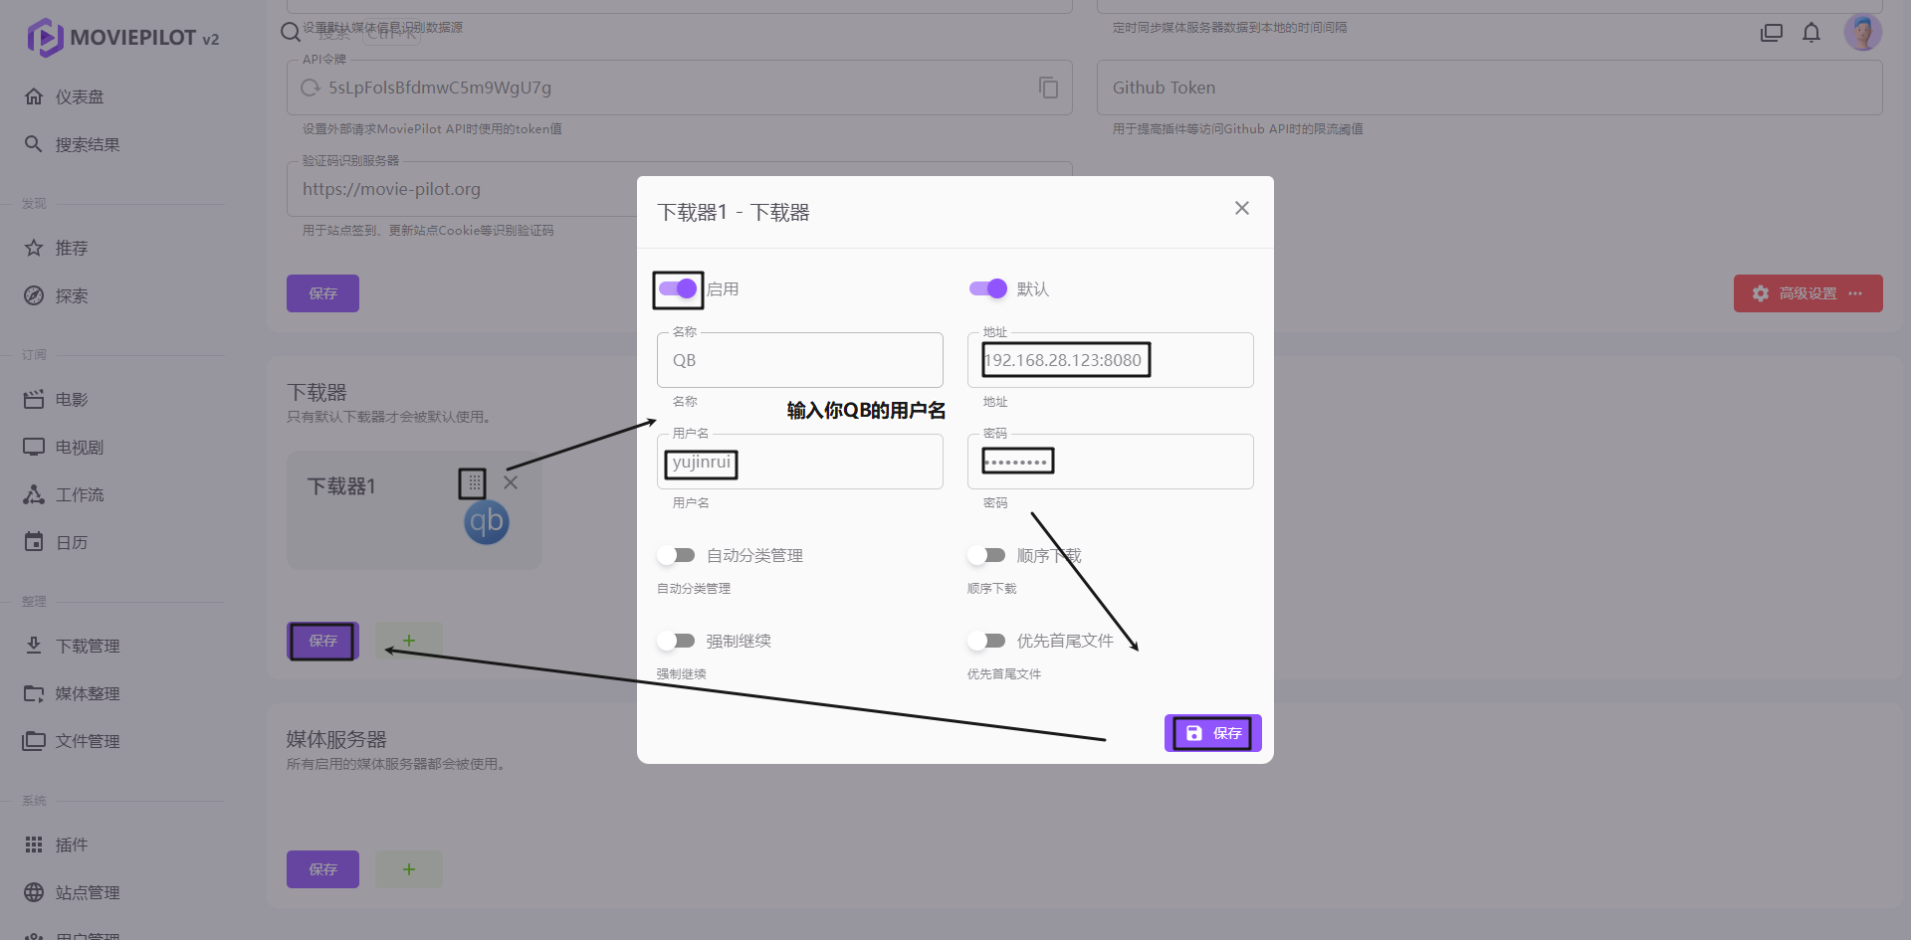Add a new downloader with plus button
The height and width of the screenshot is (940, 1911).
pos(409,641)
